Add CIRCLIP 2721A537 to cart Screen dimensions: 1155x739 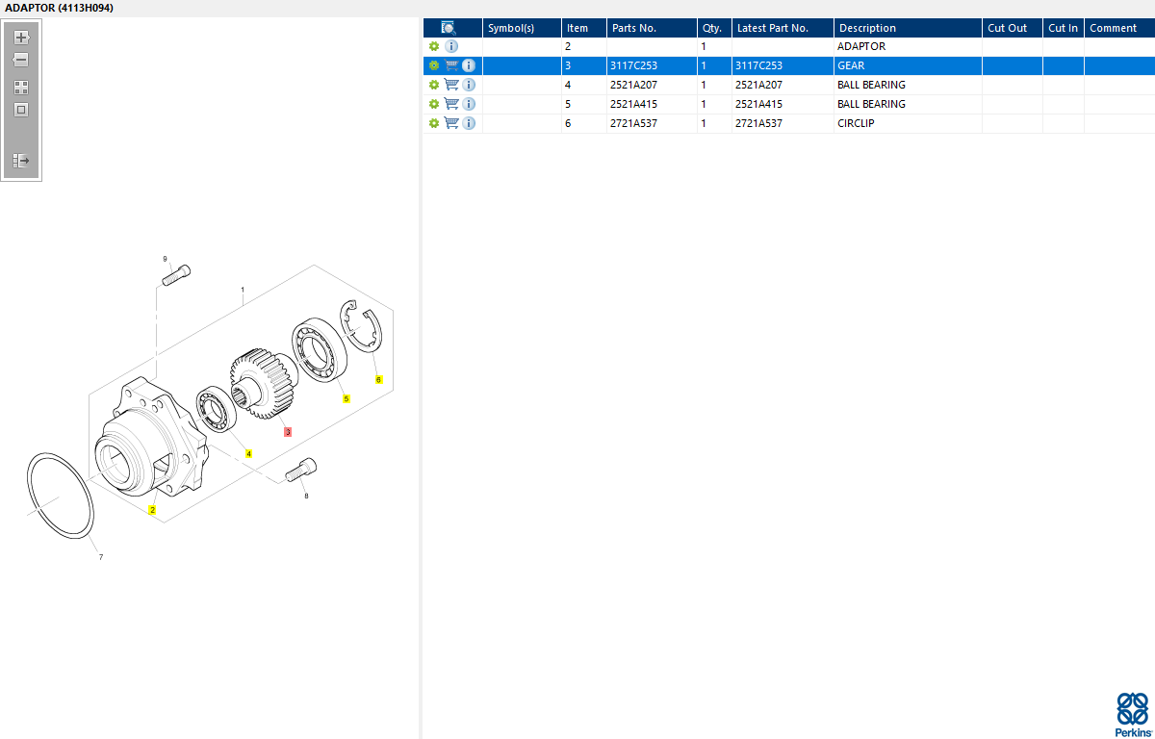(x=451, y=123)
